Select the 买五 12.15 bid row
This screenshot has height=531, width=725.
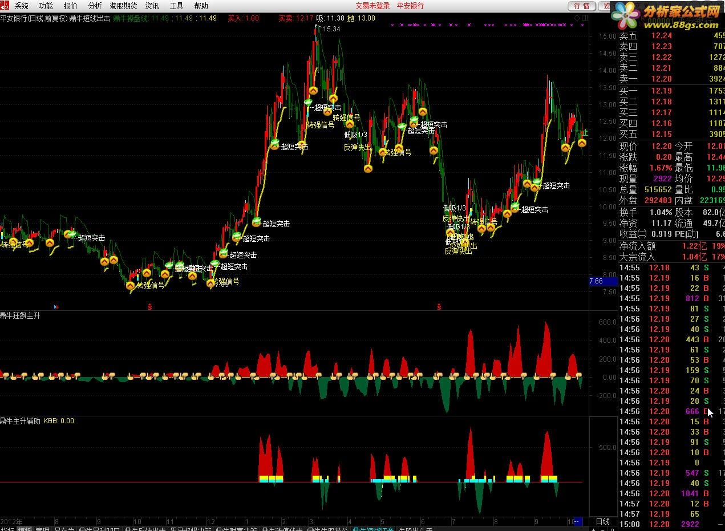coord(672,134)
